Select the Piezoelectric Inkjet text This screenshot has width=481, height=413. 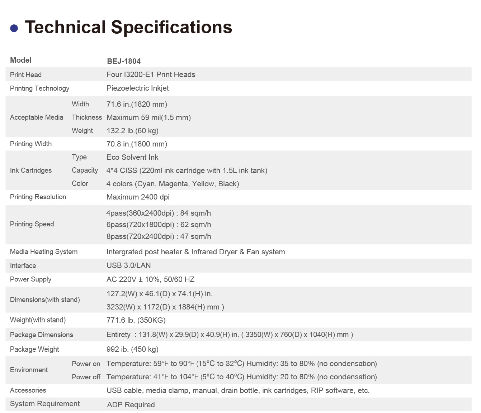(x=137, y=88)
